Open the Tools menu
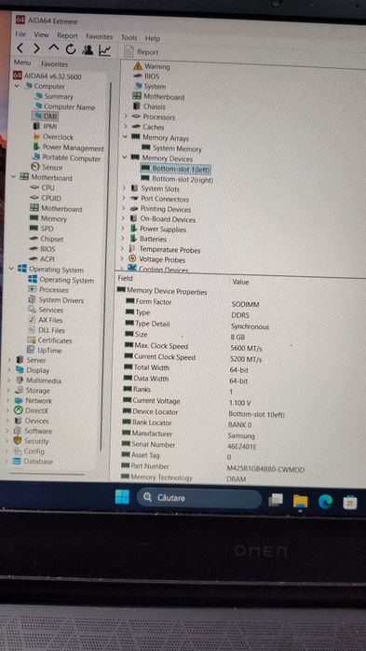The width and height of the screenshot is (366, 651). (129, 37)
